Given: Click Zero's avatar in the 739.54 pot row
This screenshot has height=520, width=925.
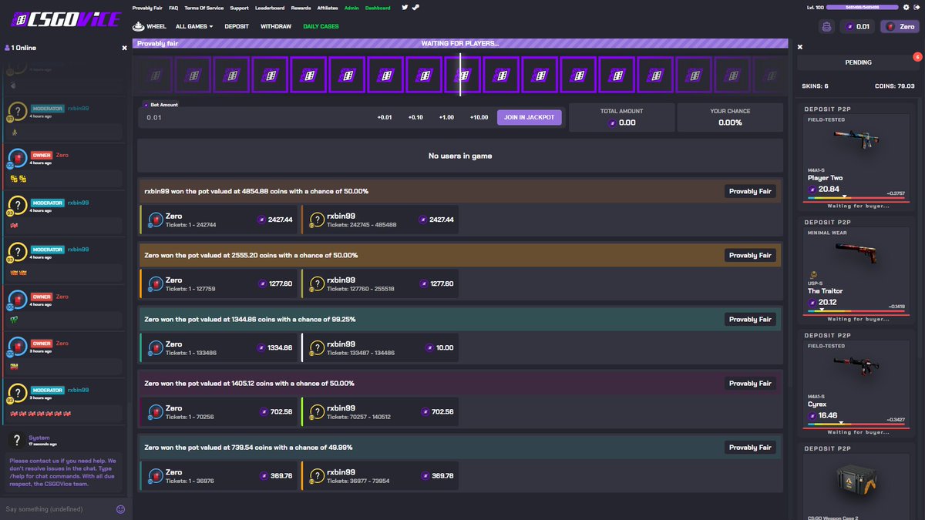Looking at the screenshot, I should [x=155, y=475].
